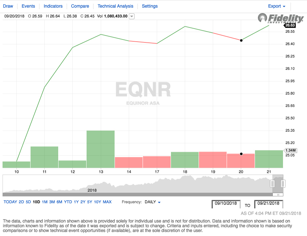Screen dimensions: 307x236
Task: Click the volume dot marker on the 20th
Action: click(x=241, y=154)
